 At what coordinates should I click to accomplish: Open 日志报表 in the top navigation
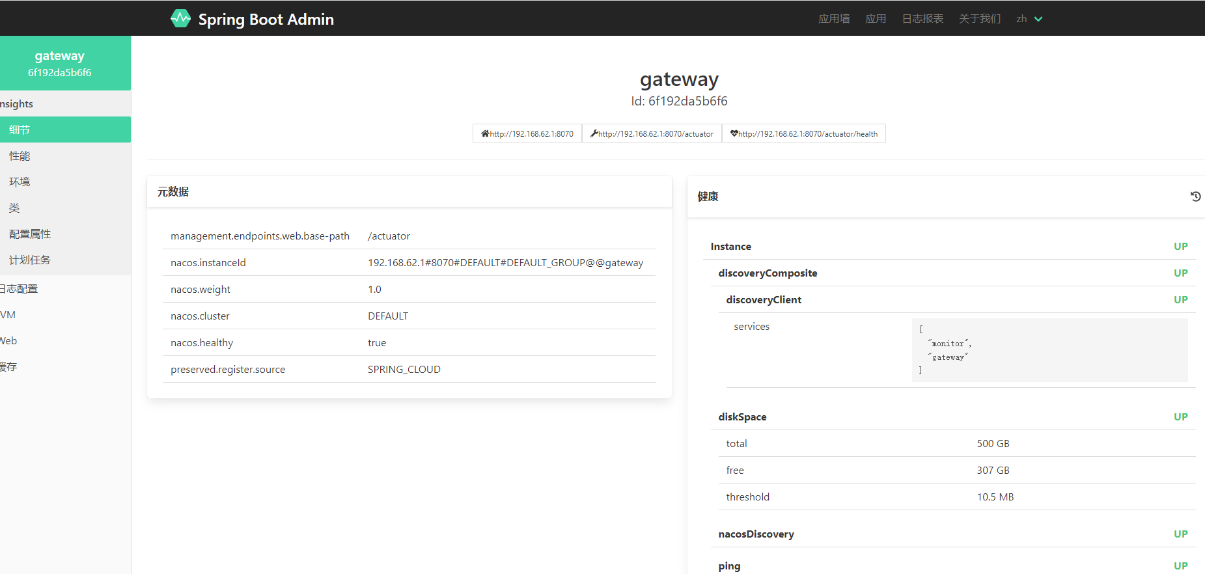922,19
